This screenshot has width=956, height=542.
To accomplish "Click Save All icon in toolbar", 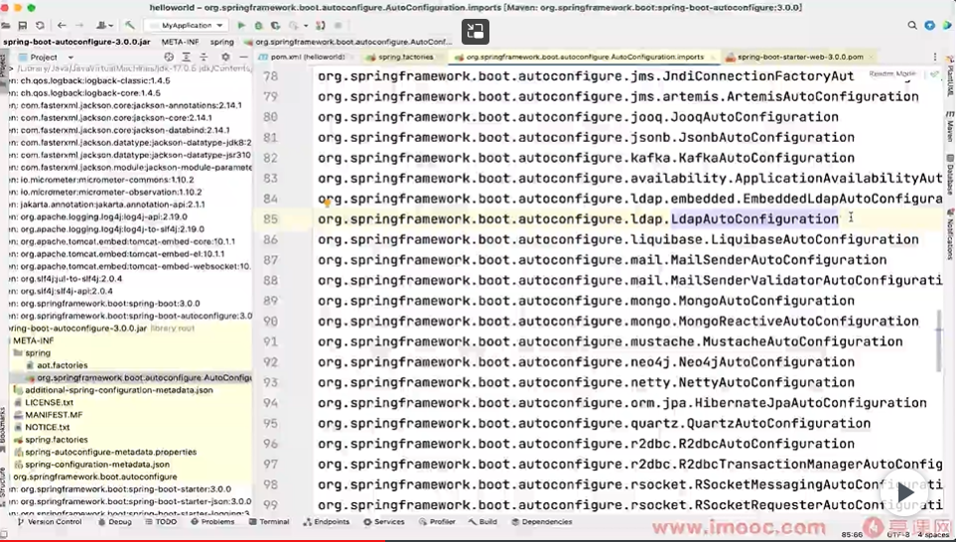I will click(x=24, y=25).
